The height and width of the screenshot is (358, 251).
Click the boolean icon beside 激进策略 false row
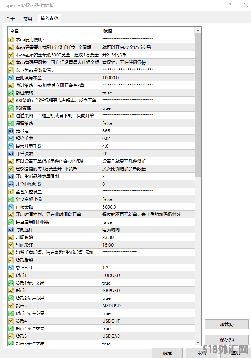pyautogui.click(x=11, y=93)
